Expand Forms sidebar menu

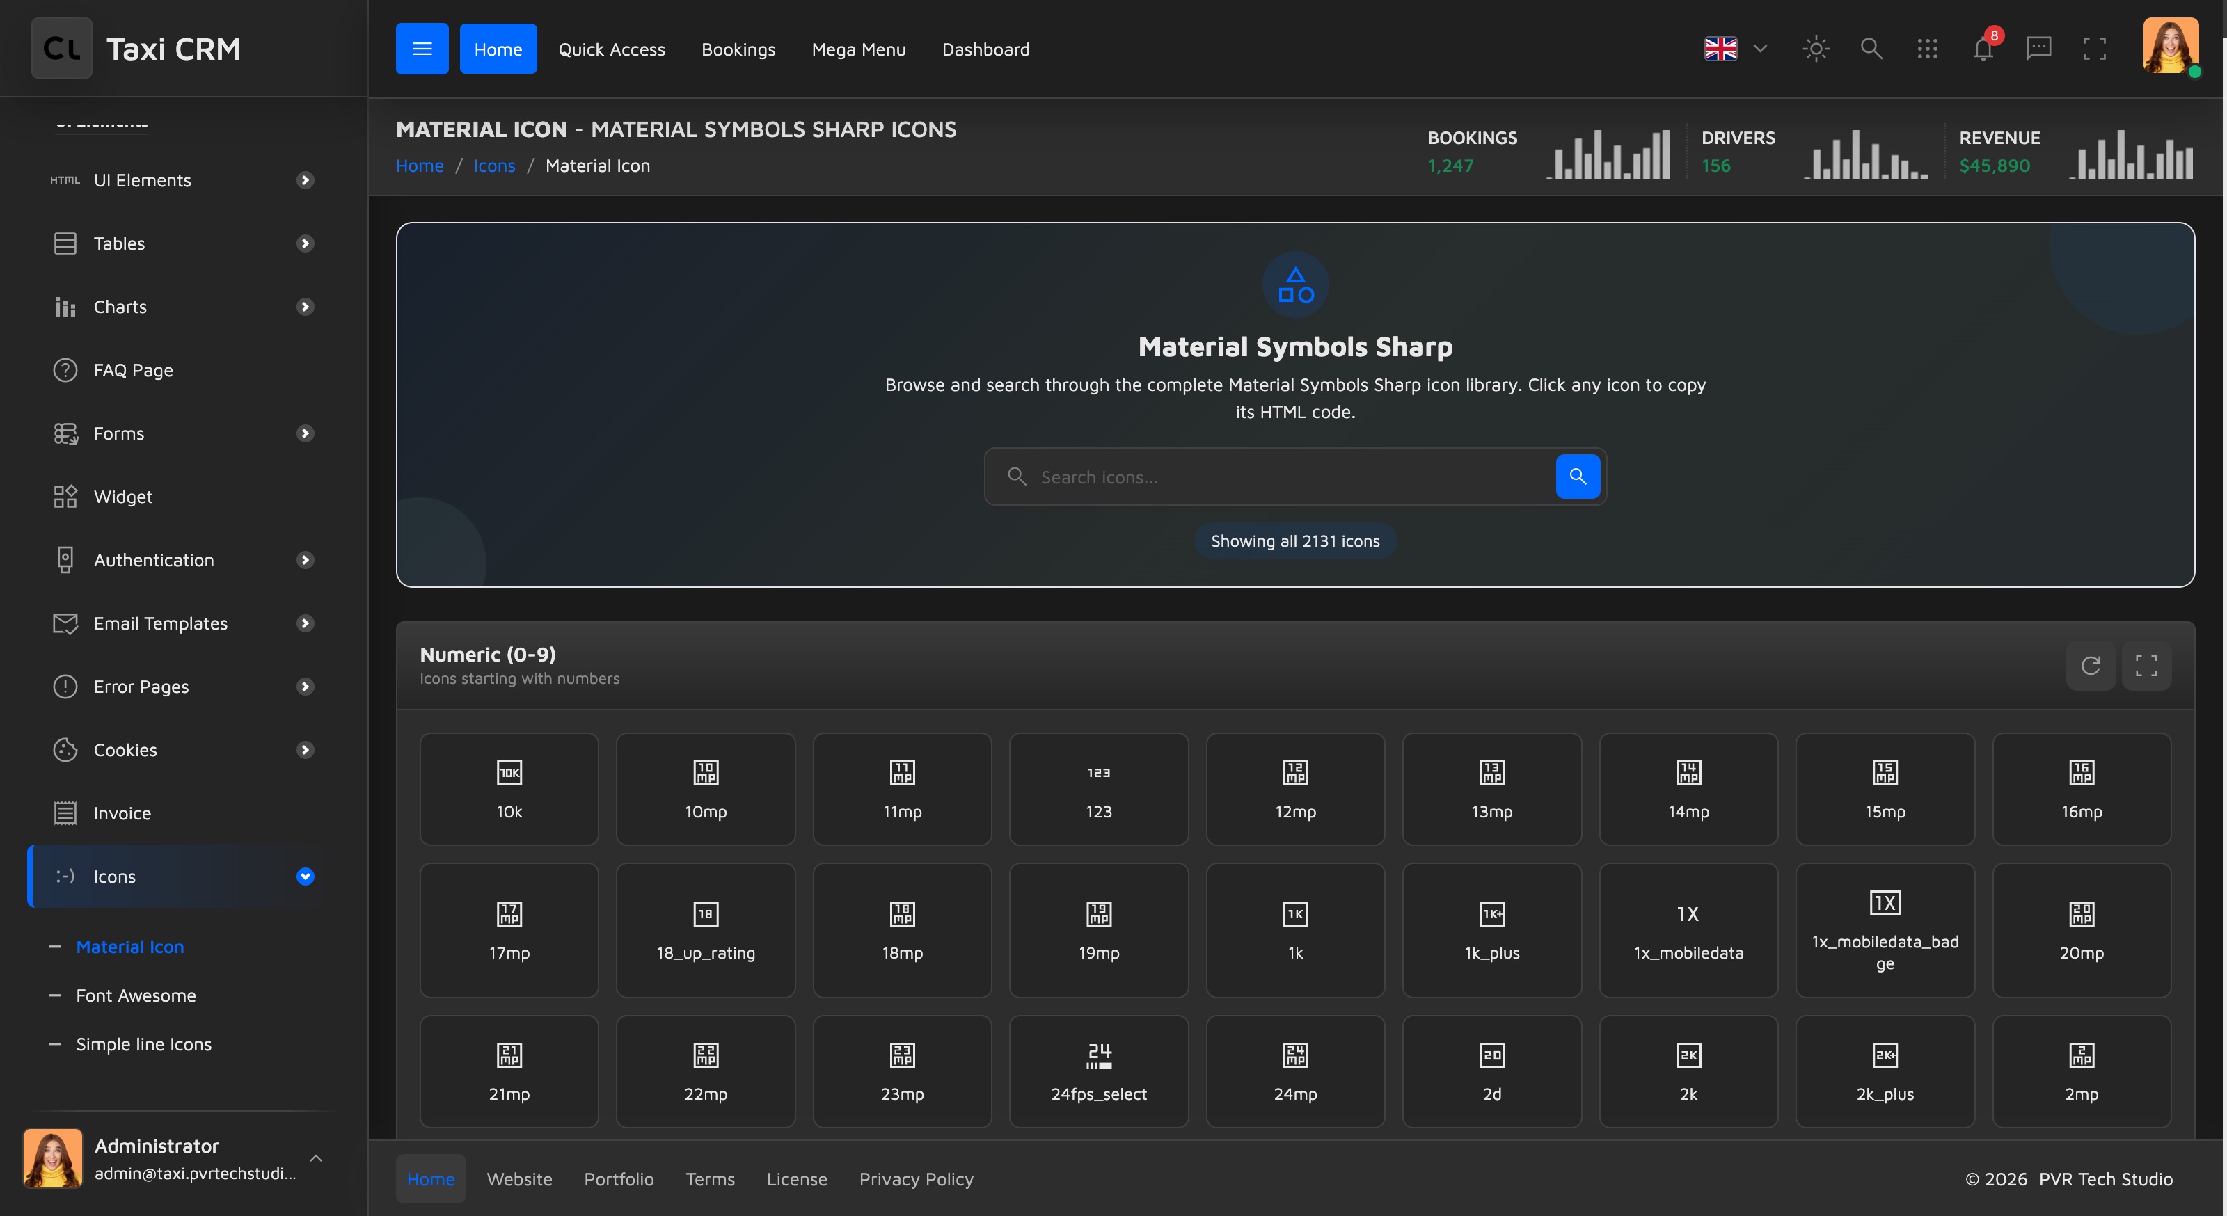point(182,433)
